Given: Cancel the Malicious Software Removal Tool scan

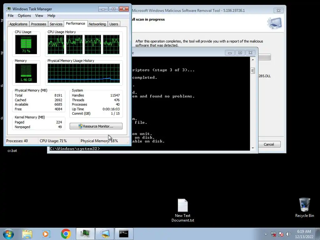Looking at the screenshot, I should tap(269, 144).
